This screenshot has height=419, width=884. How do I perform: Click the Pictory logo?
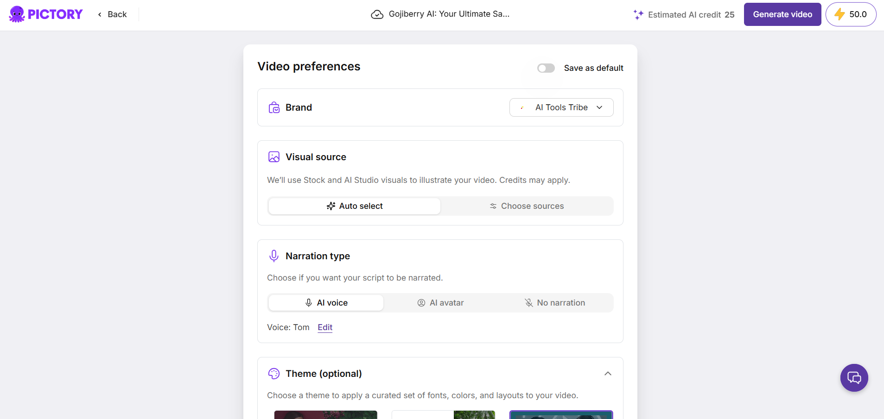[46, 14]
